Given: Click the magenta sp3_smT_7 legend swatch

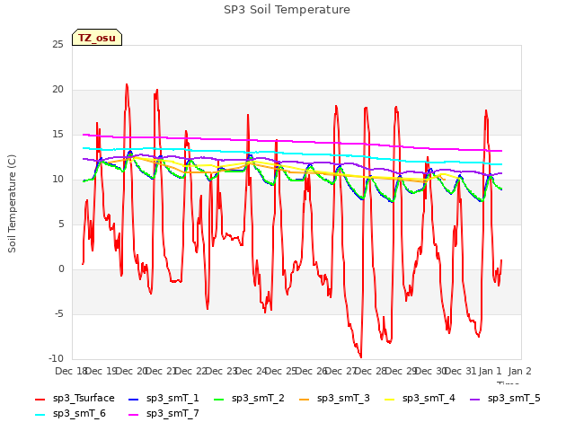Looking at the screenshot, I should pyautogui.click(x=134, y=415).
